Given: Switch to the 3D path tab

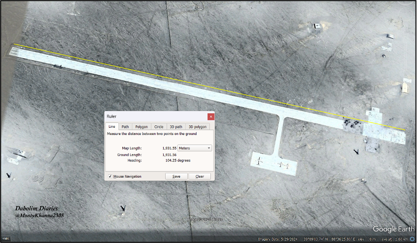Looking at the screenshot, I should [176, 127].
